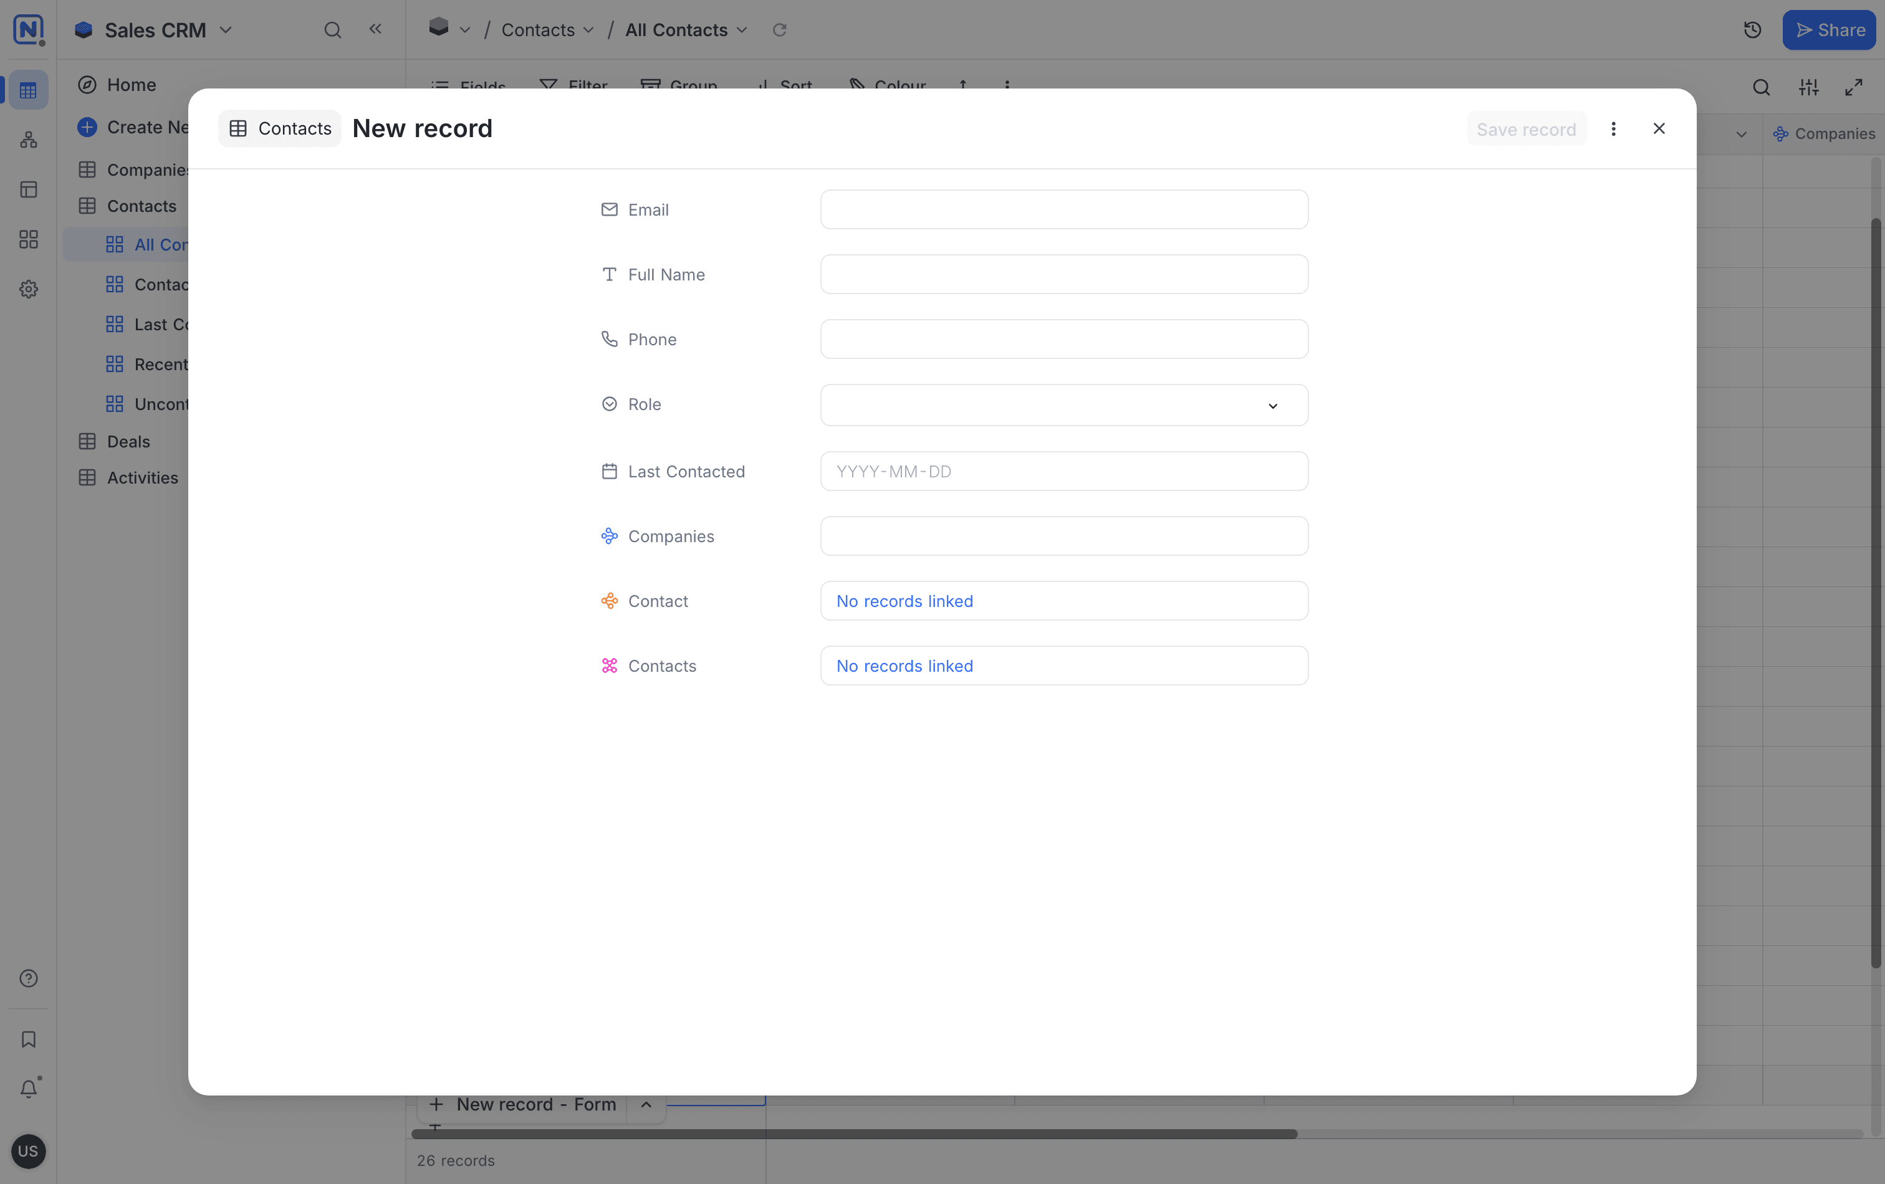Image resolution: width=1885 pixels, height=1184 pixels.
Task: Open Home in the sidebar
Action: tap(131, 85)
